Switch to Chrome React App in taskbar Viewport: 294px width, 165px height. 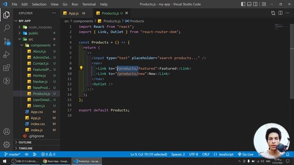pyautogui.click(x=56, y=161)
